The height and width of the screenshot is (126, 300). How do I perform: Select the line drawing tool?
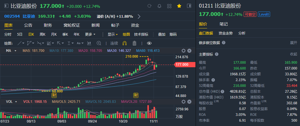coord(19,43)
